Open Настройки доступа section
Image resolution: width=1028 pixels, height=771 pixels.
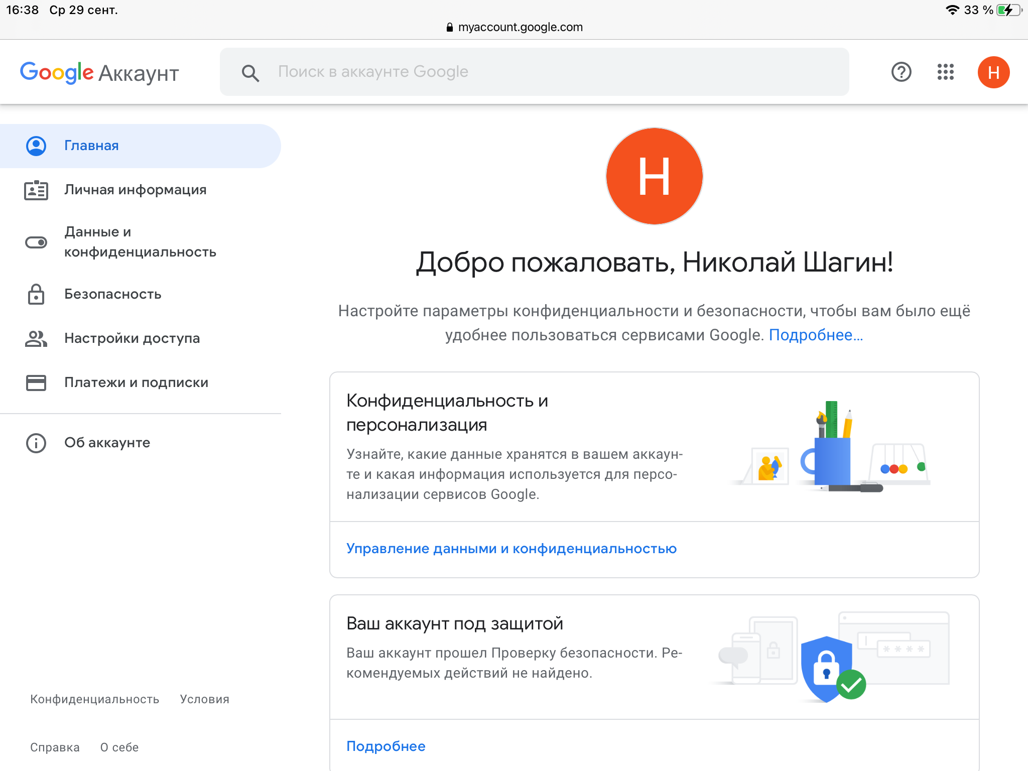tap(140, 339)
